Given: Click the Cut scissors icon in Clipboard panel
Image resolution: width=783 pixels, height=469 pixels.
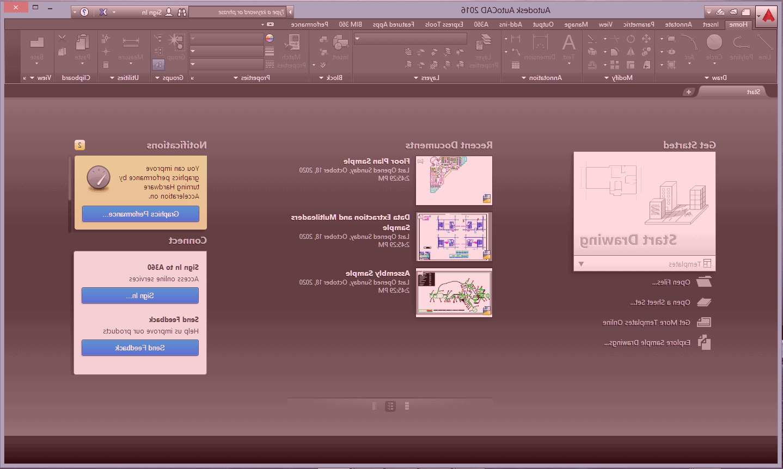Looking at the screenshot, I should point(62,39).
